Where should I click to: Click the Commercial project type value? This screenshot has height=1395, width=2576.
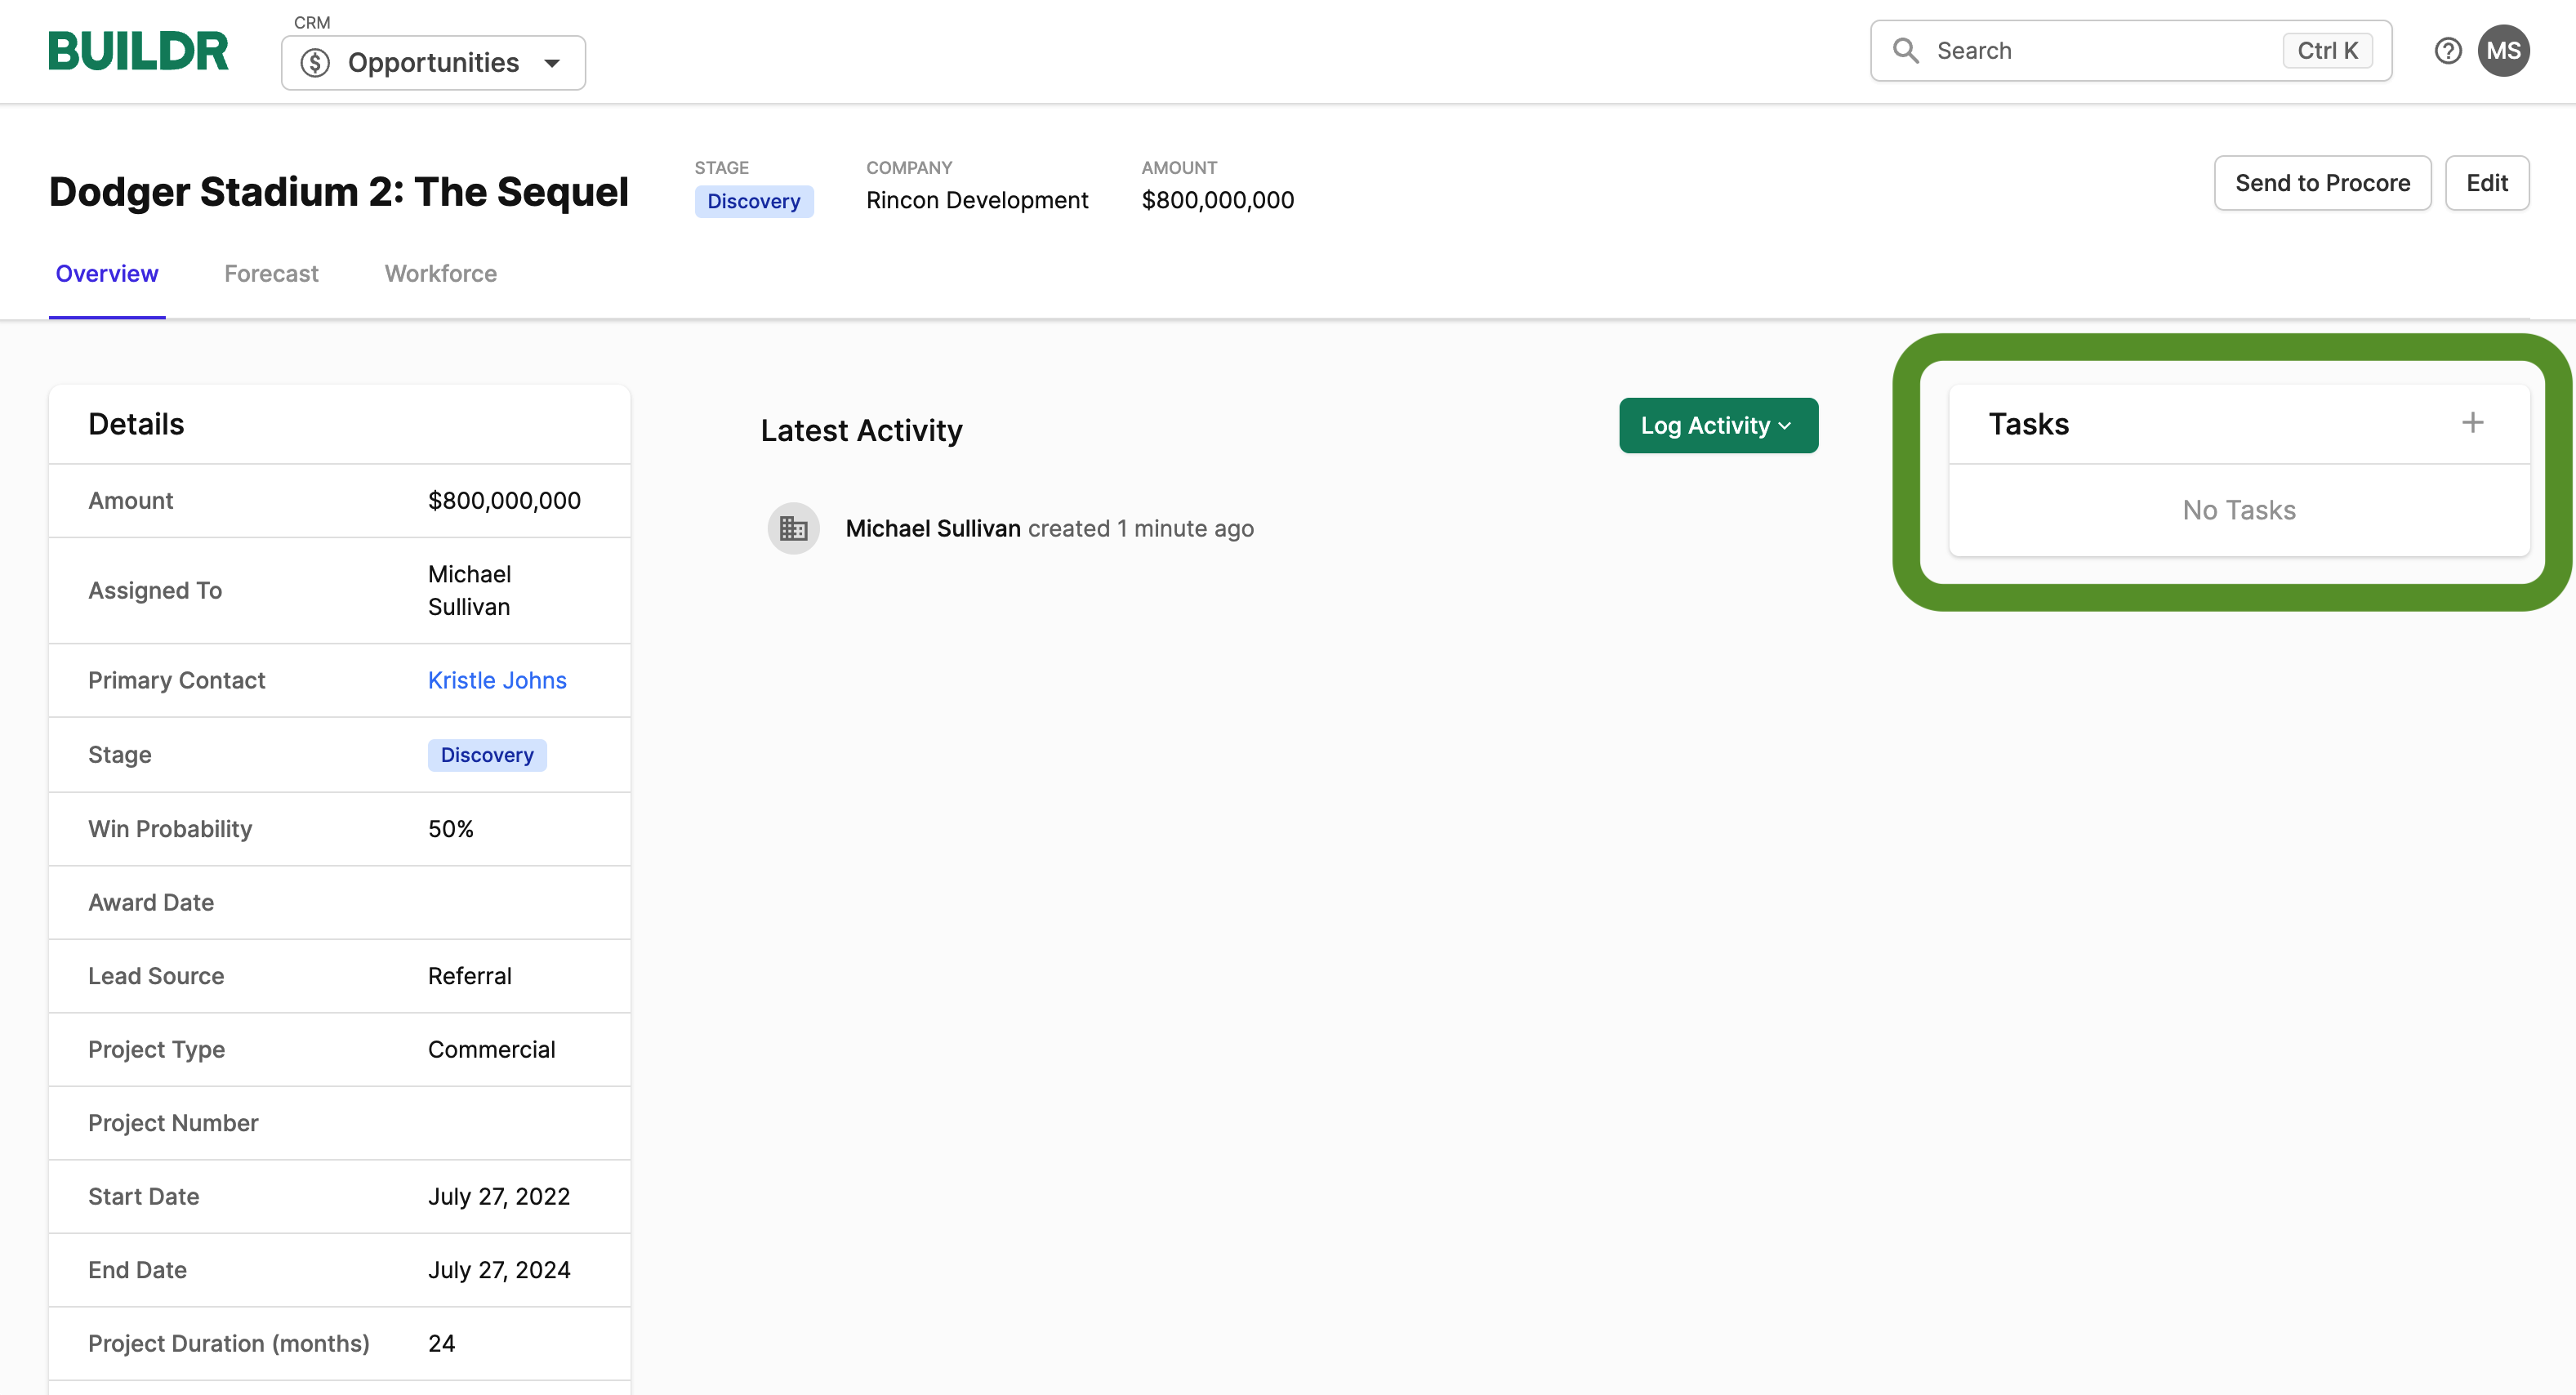tap(491, 1049)
